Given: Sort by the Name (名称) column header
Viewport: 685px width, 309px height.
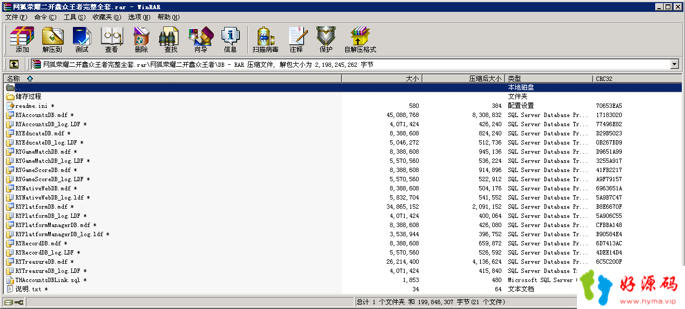Looking at the screenshot, I should tap(171, 79).
